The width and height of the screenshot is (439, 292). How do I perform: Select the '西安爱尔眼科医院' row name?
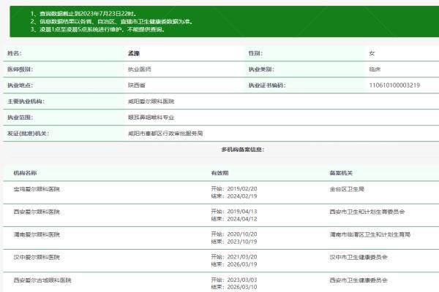coord(37,212)
